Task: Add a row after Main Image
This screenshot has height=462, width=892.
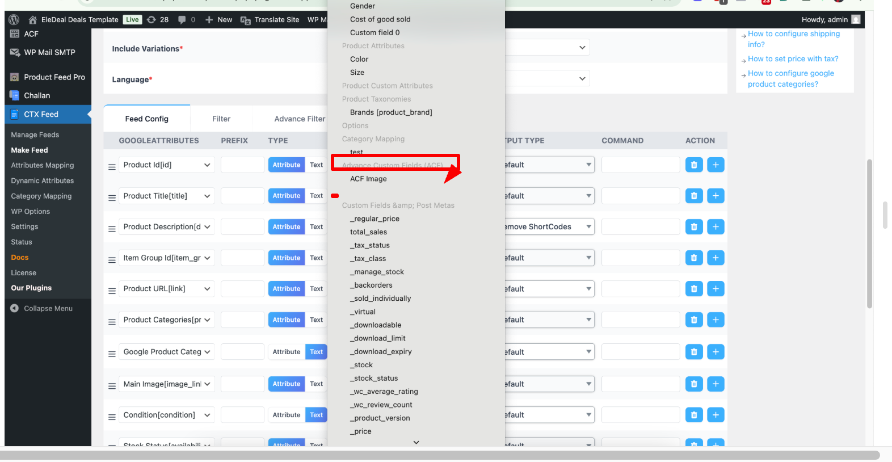Action: pos(716,384)
